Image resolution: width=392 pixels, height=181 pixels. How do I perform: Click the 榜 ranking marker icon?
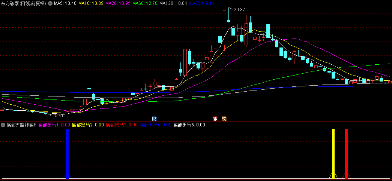pos(224,119)
